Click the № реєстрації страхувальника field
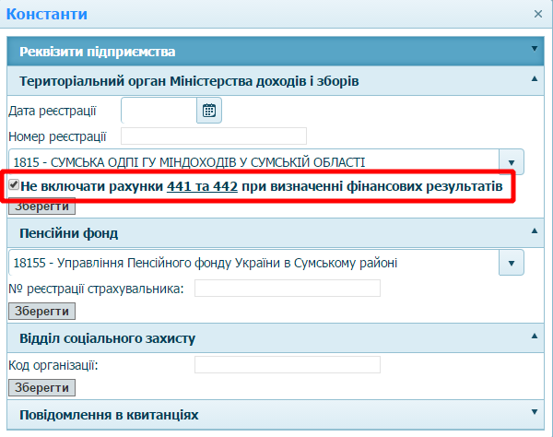 pyautogui.click(x=287, y=289)
